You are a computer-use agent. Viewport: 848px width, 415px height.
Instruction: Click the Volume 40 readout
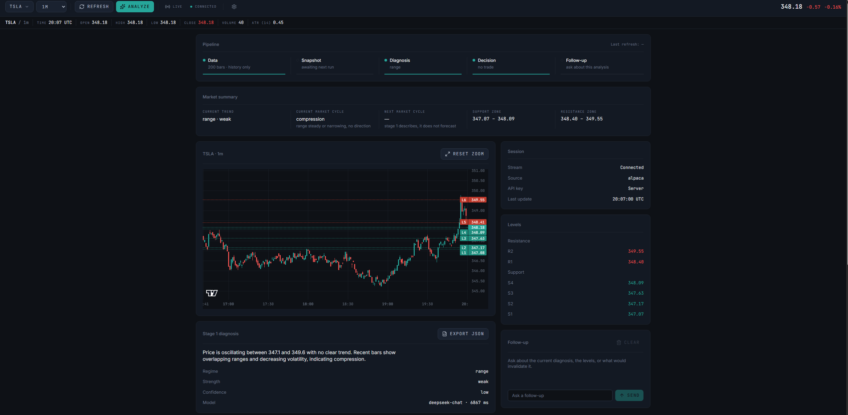(233, 23)
